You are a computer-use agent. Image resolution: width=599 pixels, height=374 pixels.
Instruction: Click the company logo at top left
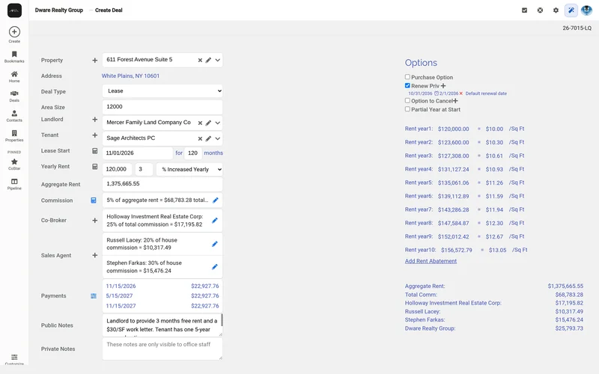click(14, 10)
